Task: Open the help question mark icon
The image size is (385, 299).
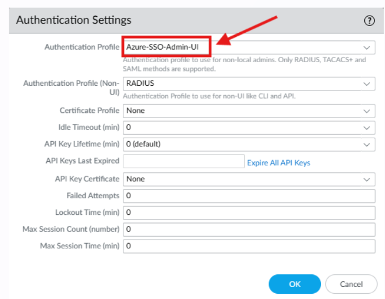Action: (369, 21)
